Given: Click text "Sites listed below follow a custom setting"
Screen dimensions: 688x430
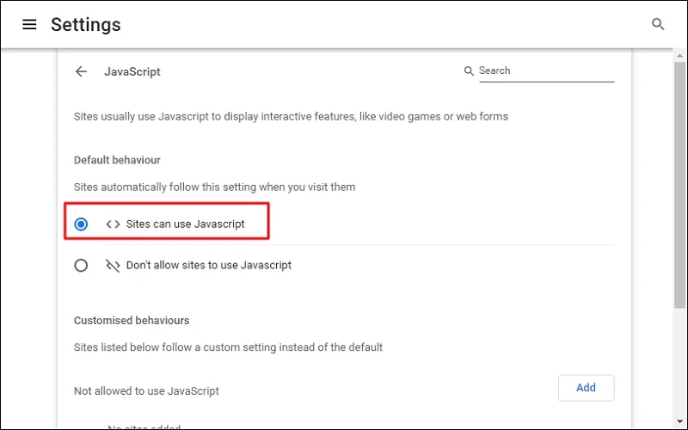Looking at the screenshot, I should (175, 347).
